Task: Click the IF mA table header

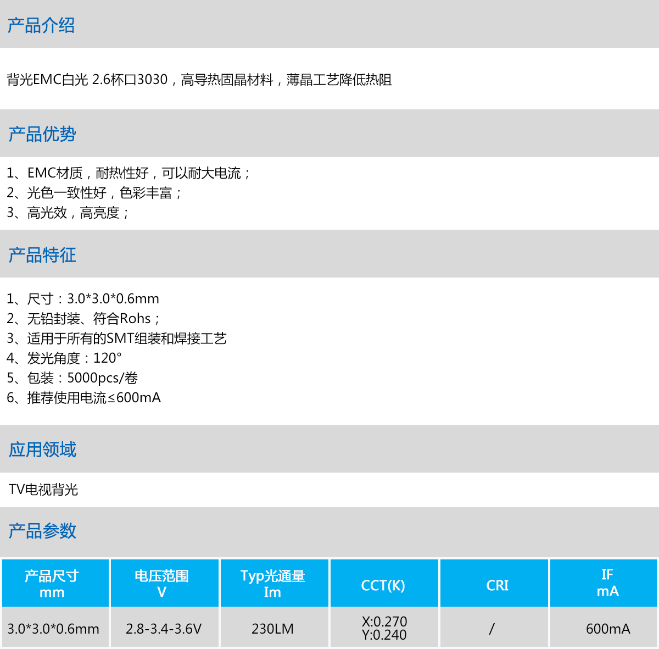Action: [604, 583]
